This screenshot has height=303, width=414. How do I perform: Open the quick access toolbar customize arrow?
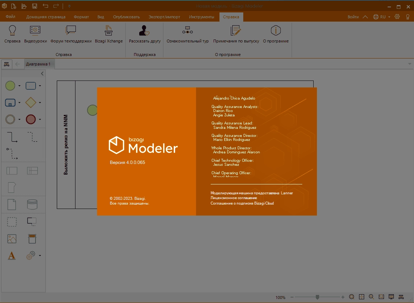[x=69, y=6]
